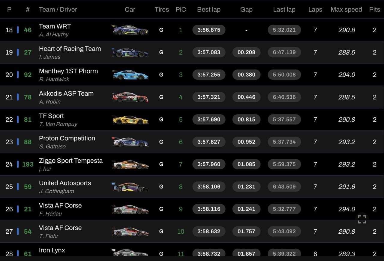The image size is (384, 261).
Task: Click the Gap column header
Action: pos(246,10)
